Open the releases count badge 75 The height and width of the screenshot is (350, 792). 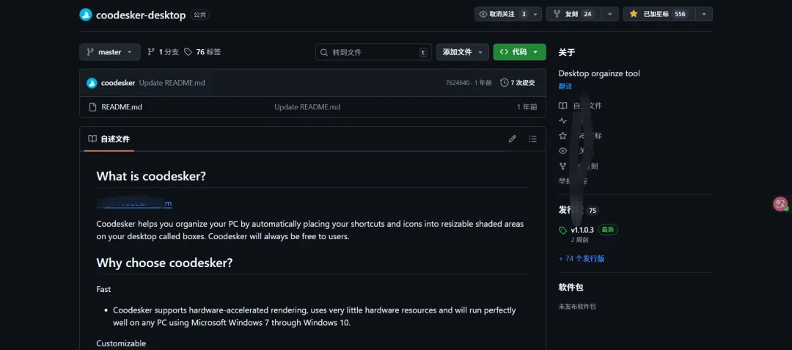pyautogui.click(x=592, y=211)
